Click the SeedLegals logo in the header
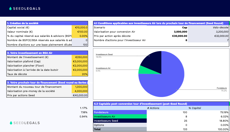This screenshot has width=230, height=132. [x=25, y=8]
